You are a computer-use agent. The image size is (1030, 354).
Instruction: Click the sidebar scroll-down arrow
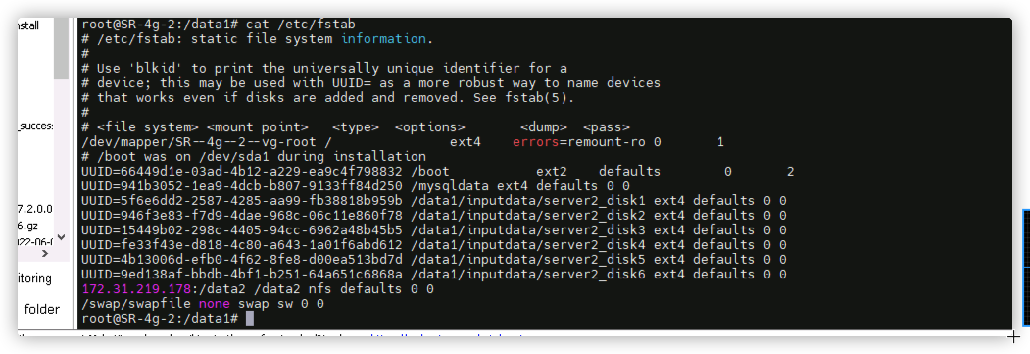[x=61, y=237]
